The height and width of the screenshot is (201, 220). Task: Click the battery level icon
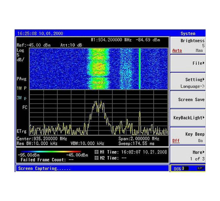[185, 168]
